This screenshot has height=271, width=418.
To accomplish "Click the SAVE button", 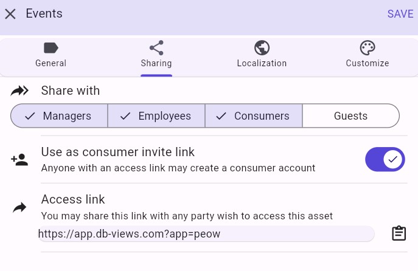I will (400, 14).
